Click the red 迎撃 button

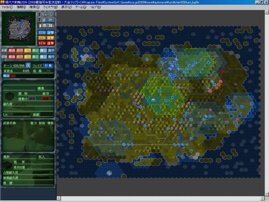point(50,43)
